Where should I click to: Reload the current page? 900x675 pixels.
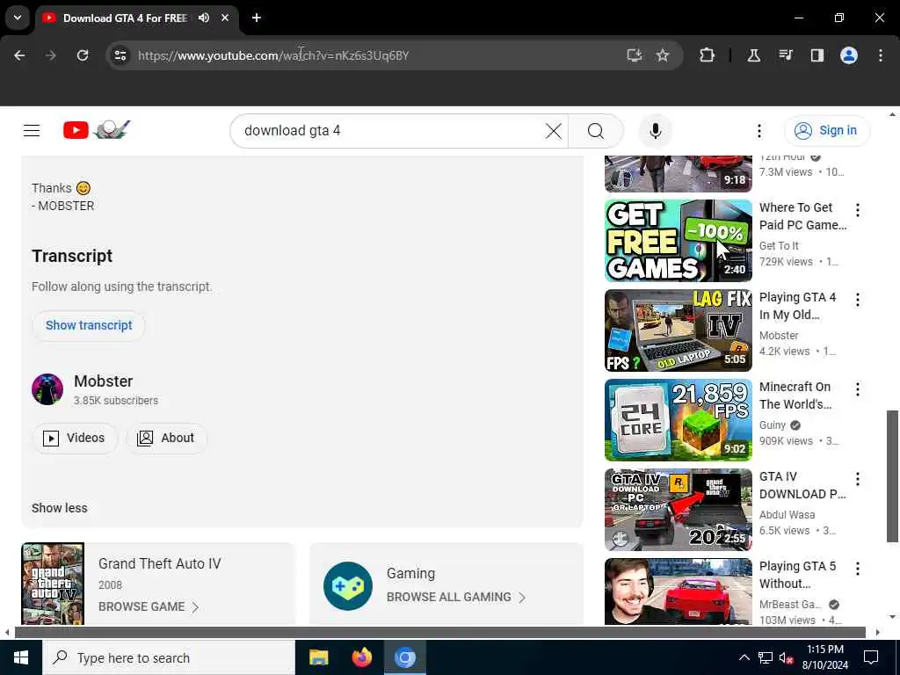pos(83,55)
